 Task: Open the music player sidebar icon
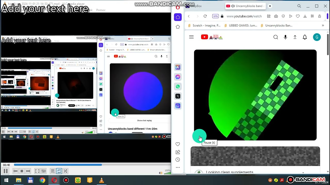178,106
